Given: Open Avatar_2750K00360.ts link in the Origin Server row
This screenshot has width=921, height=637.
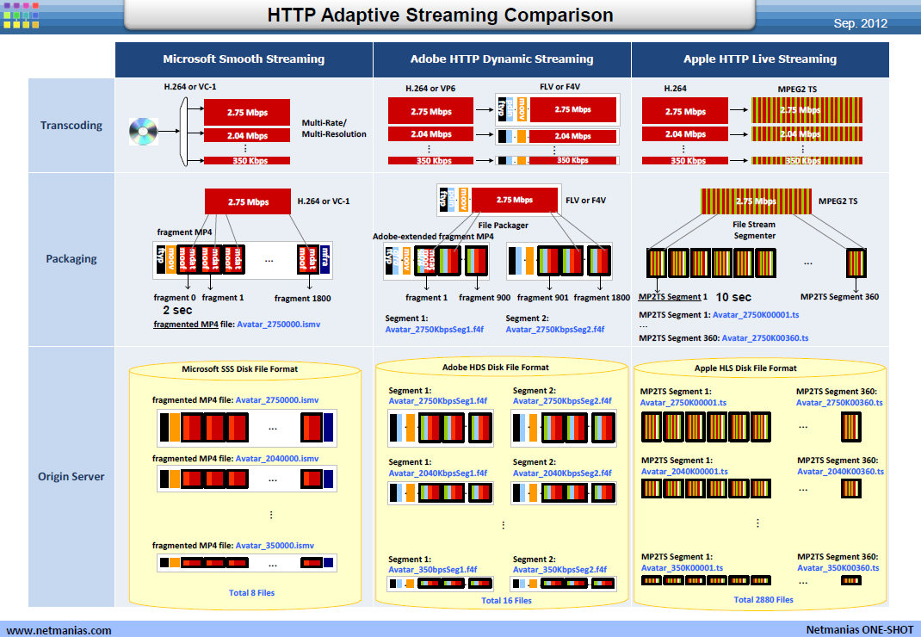Looking at the screenshot, I should [x=839, y=403].
